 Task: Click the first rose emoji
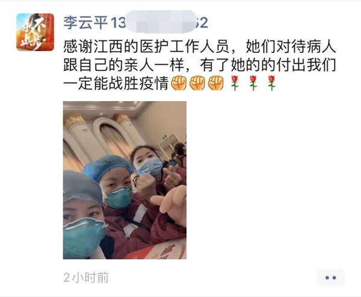(235, 83)
